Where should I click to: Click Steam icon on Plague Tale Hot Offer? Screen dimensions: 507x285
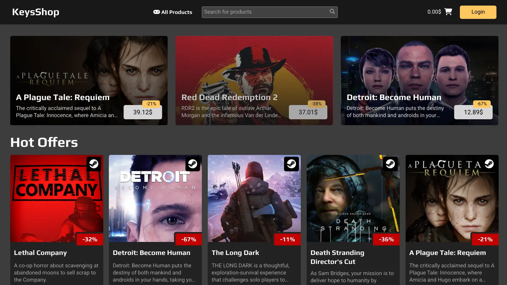tap(489, 164)
